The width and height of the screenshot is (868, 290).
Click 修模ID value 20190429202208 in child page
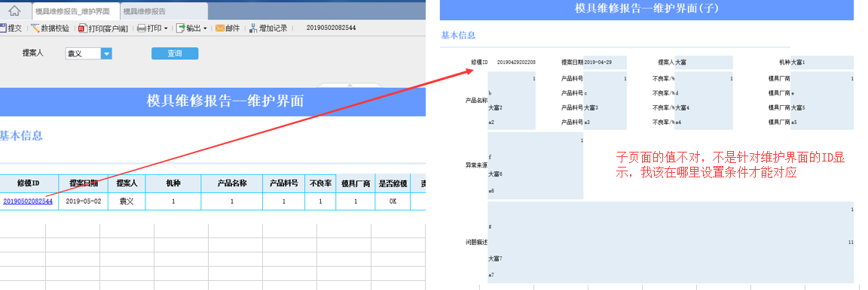point(516,62)
